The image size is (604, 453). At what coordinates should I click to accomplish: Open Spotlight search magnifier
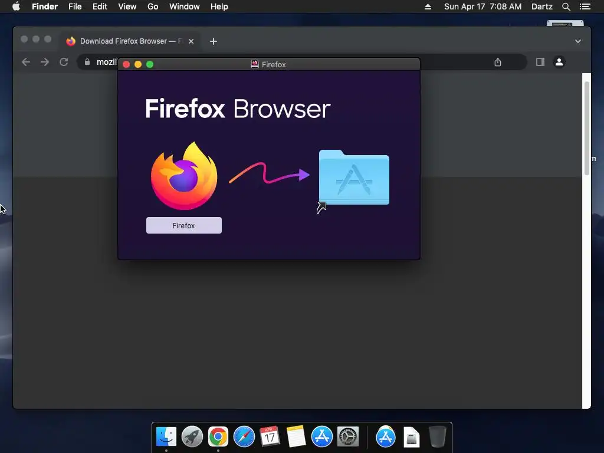click(x=566, y=6)
